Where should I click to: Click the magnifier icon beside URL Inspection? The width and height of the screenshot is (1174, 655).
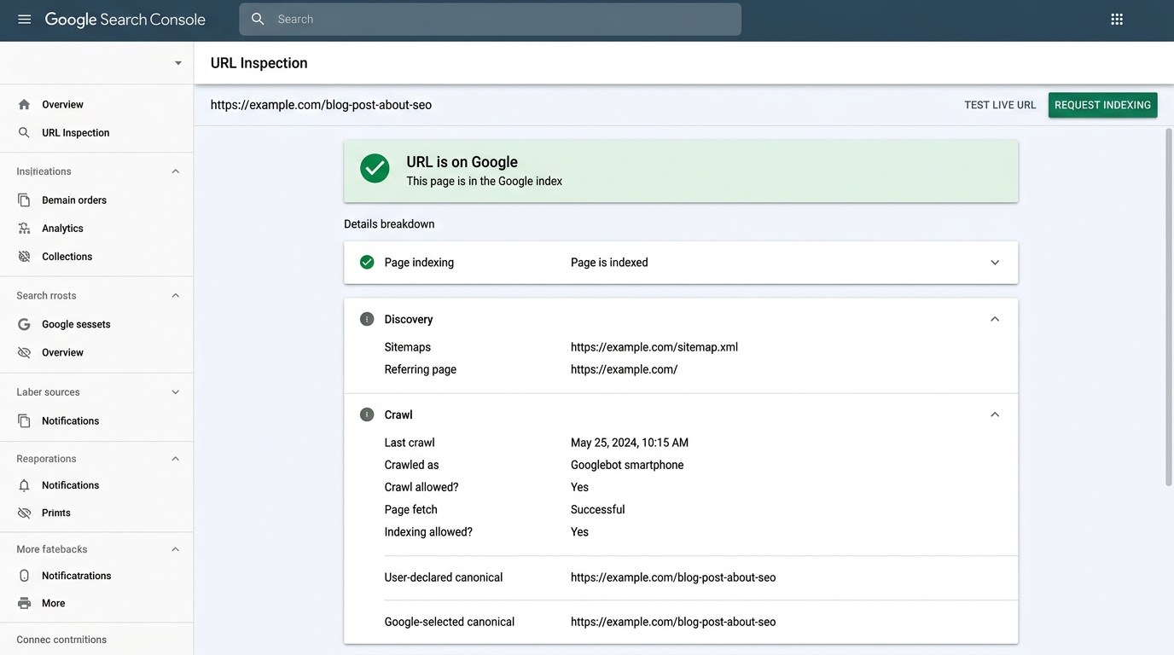click(x=24, y=132)
